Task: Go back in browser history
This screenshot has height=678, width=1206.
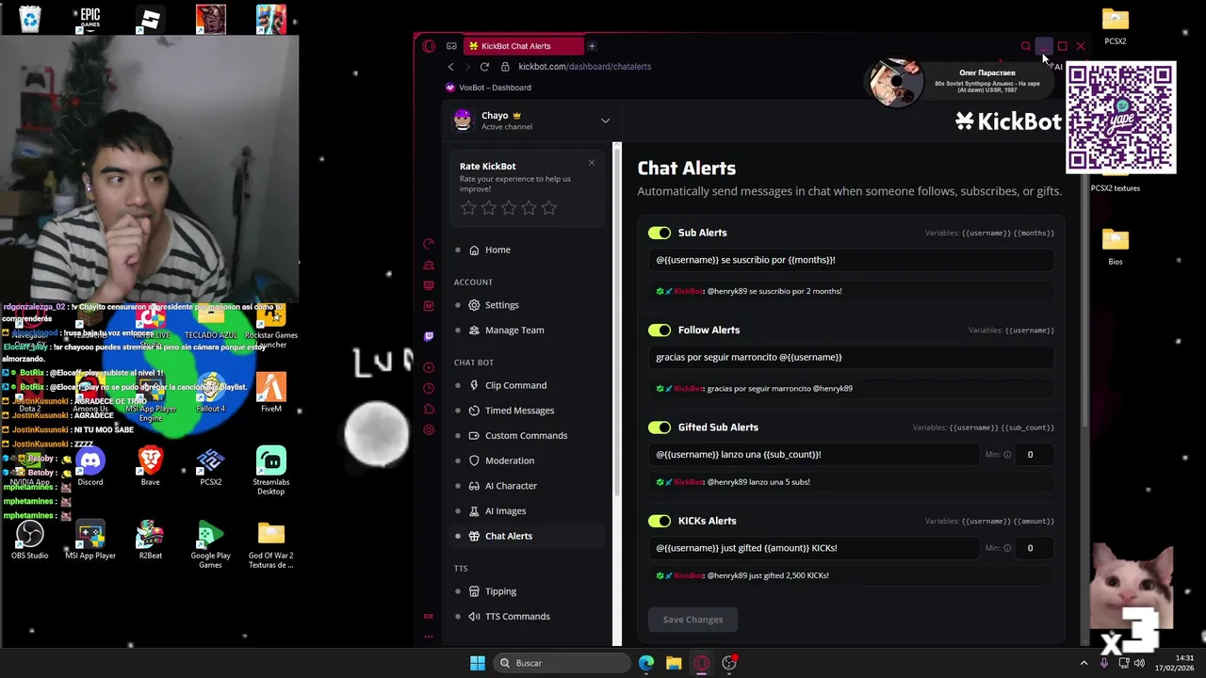Action: point(450,67)
